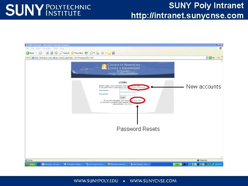This screenshot has width=248, height=186.
Task: Click the yellow Discuss note icon
Action: [109, 53]
